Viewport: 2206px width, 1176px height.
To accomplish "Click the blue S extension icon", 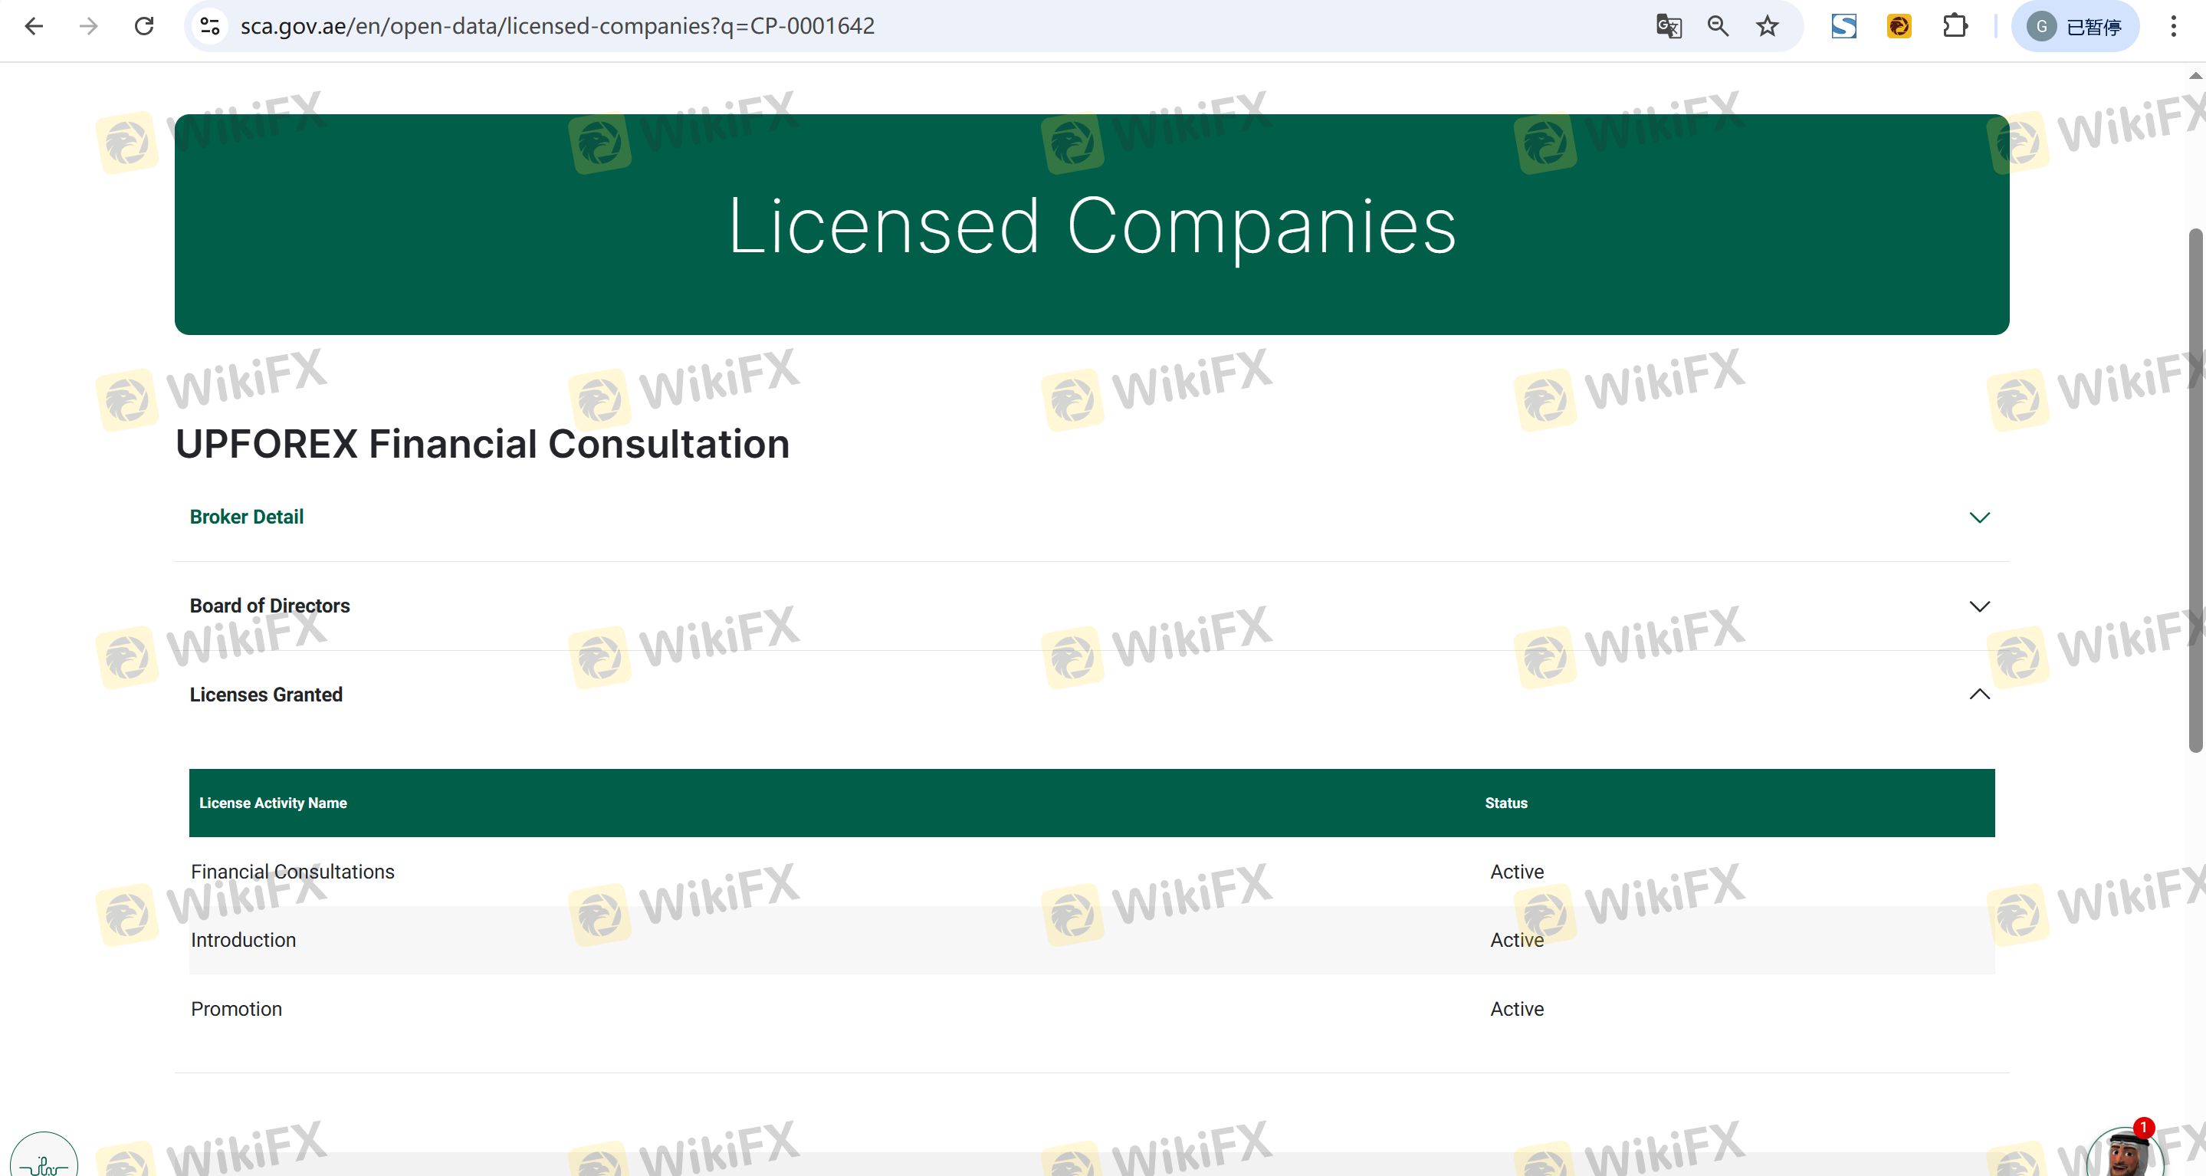I will coord(1843,26).
